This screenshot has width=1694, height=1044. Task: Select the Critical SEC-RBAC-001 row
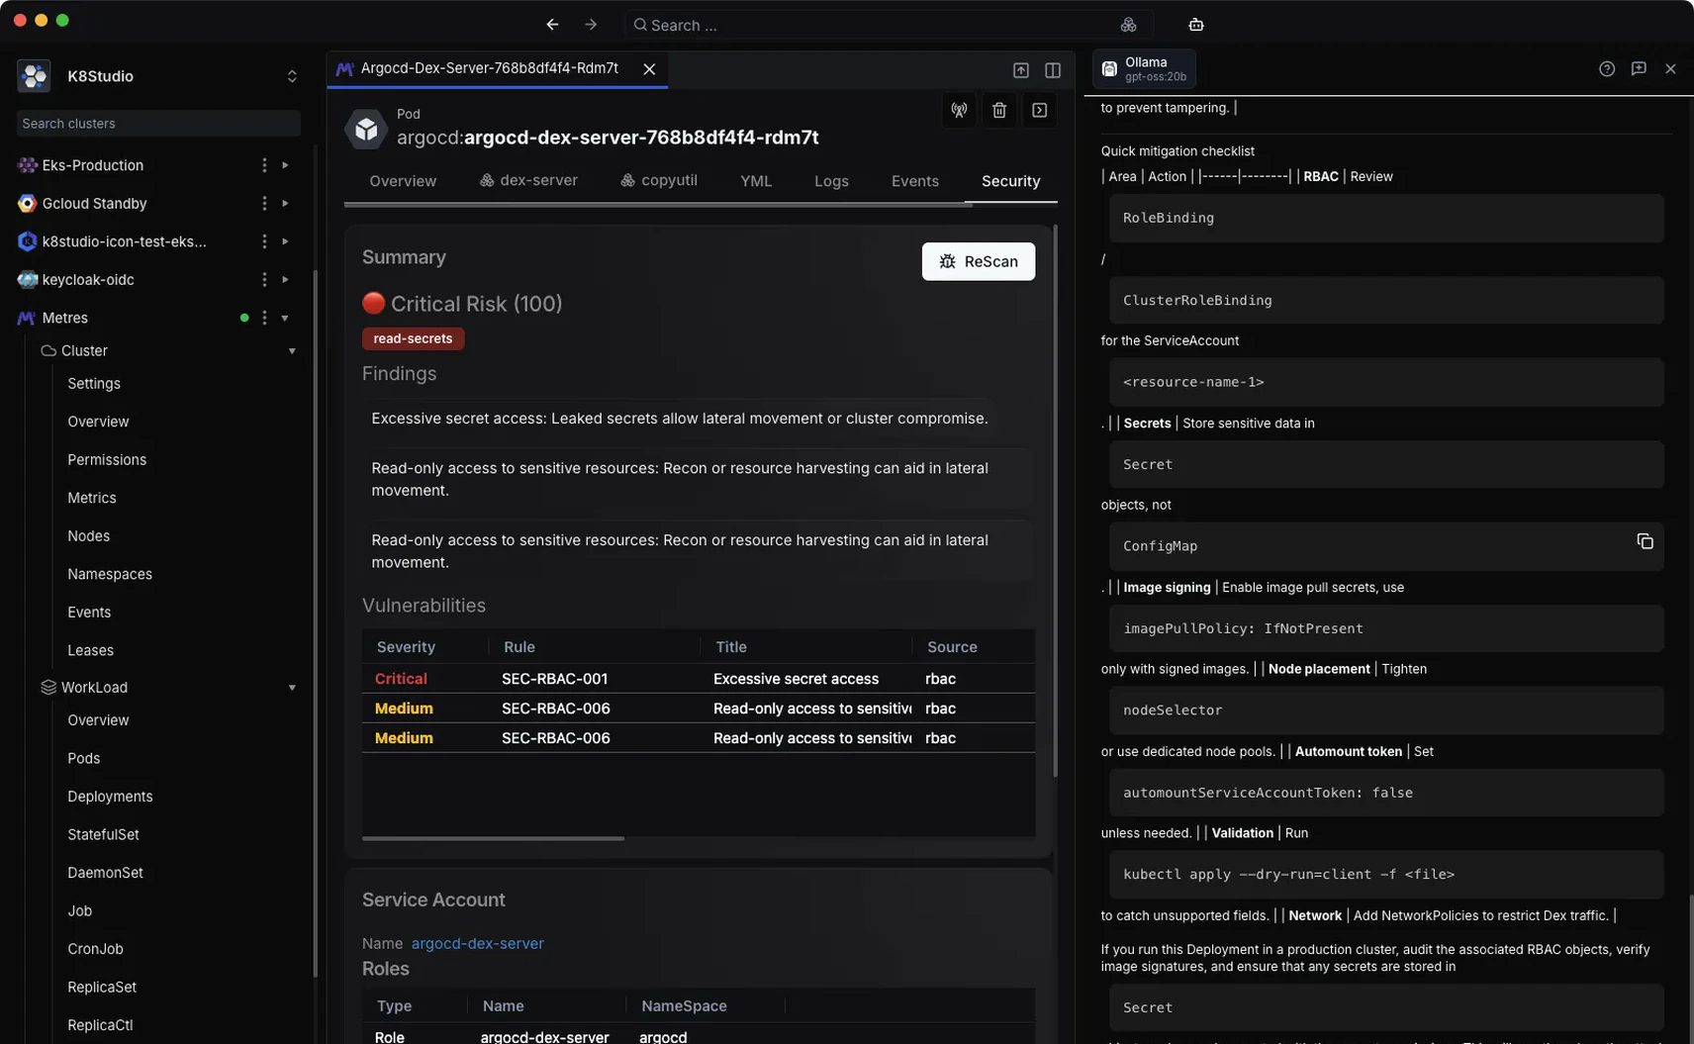pos(699,679)
